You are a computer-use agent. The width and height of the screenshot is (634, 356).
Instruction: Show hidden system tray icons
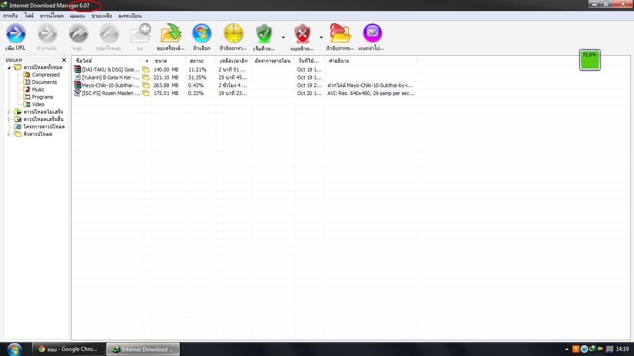click(x=567, y=349)
